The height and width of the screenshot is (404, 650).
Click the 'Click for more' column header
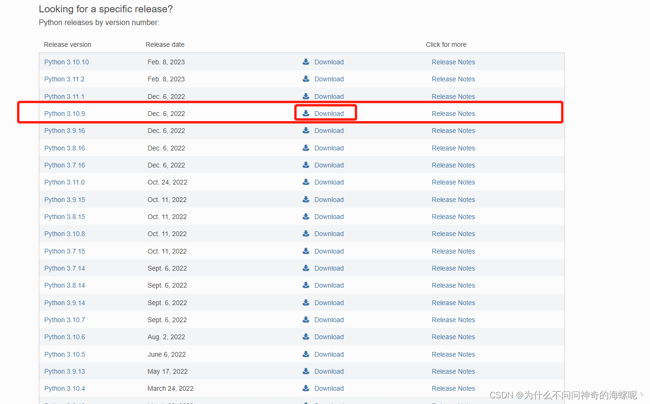pos(446,44)
